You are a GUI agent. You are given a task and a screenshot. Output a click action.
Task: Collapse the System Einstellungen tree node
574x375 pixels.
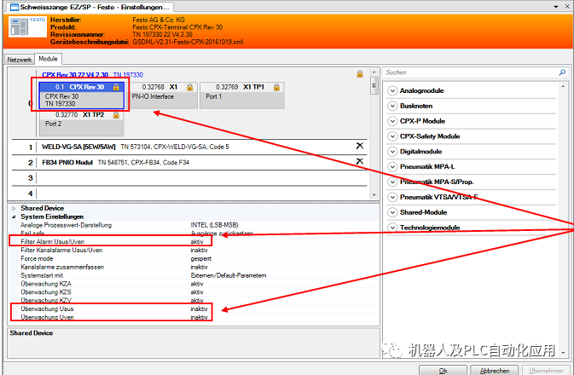click(14, 216)
